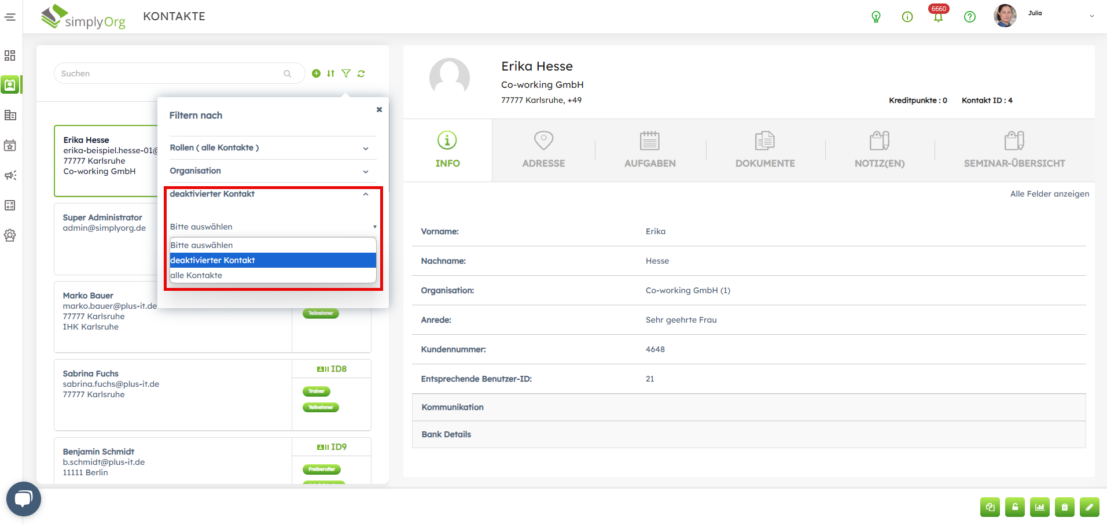Collapse the deaktivierter Kontakt filter section
Image resolution: width=1107 pixels, height=525 pixels.
coord(365,194)
